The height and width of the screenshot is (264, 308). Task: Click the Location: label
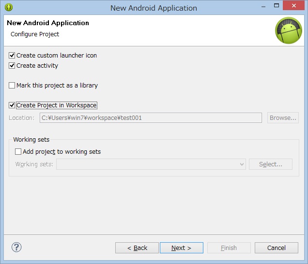point(22,117)
